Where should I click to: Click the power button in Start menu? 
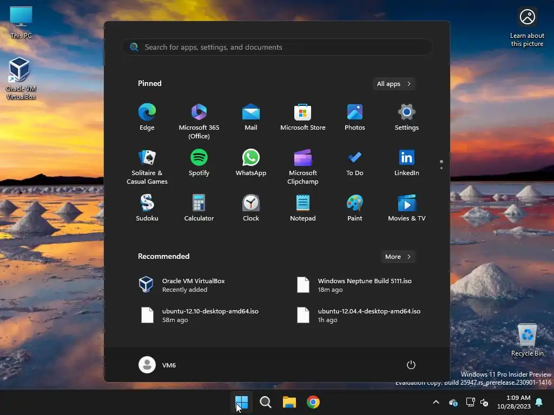(x=411, y=365)
